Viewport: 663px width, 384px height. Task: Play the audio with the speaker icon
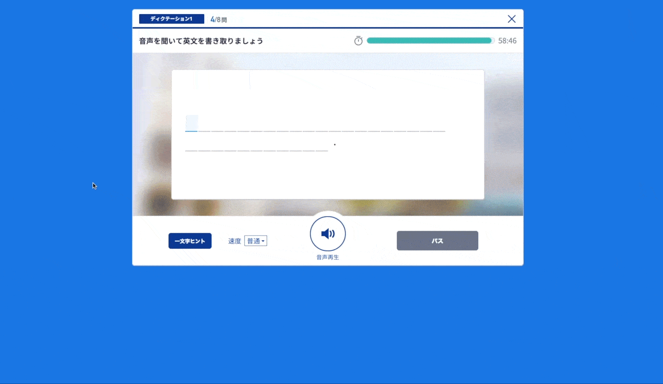tap(328, 234)
